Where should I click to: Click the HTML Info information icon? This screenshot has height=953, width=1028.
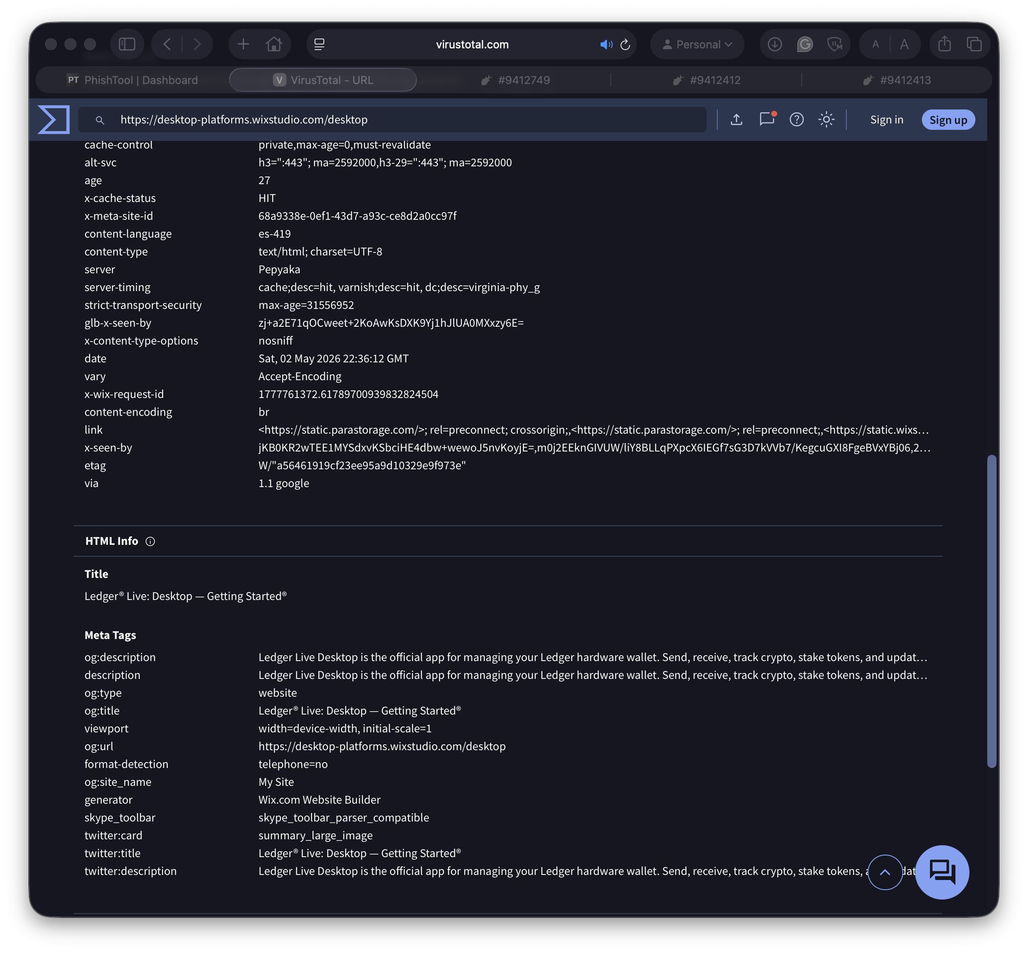coord(150,541)
